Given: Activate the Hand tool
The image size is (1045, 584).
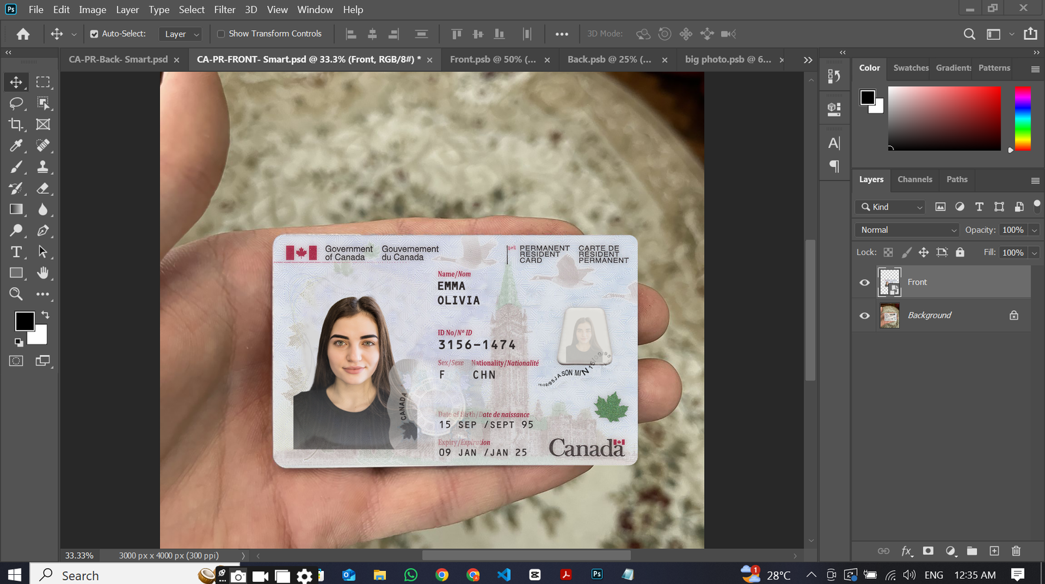Looking at the screenshot, I should 43,273.
